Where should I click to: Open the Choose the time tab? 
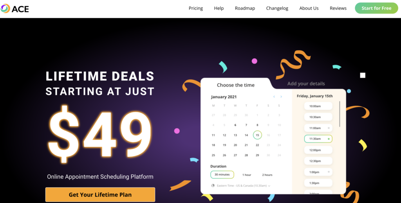point(235,85)
